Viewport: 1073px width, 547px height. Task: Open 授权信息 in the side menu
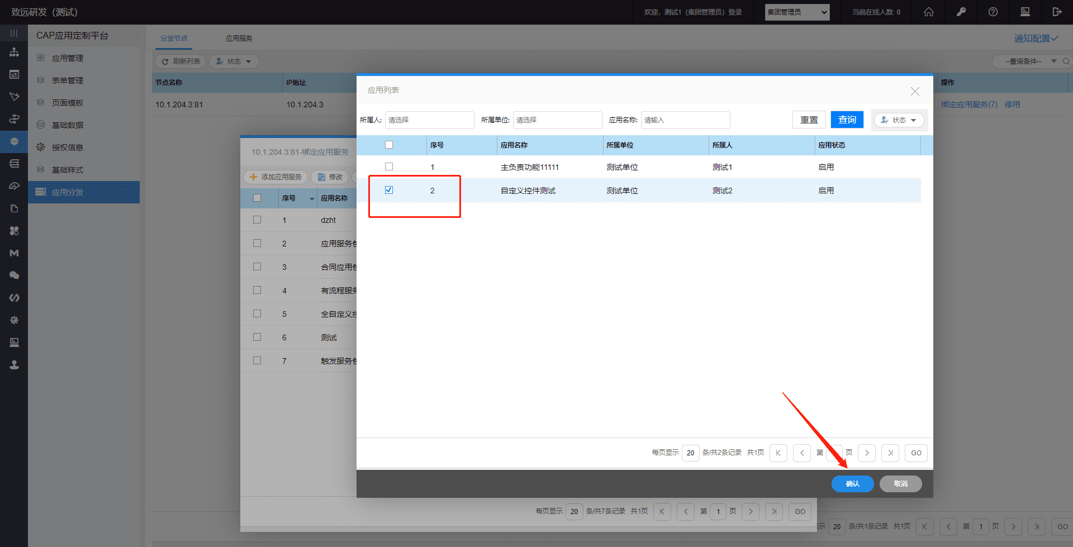(x=84, y=148)
